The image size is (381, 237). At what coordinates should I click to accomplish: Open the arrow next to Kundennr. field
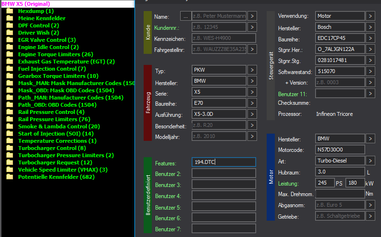pos(252,27)
